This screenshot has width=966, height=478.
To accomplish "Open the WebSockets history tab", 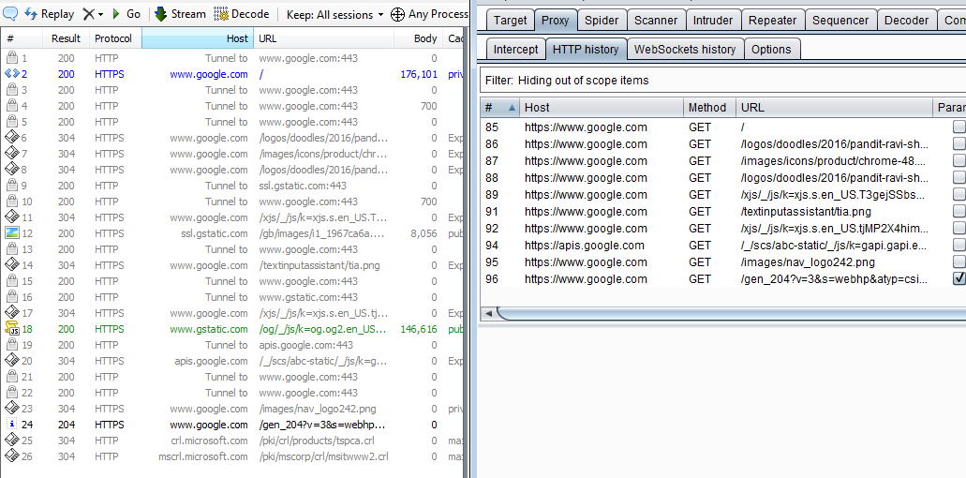I will coord(685,50).
